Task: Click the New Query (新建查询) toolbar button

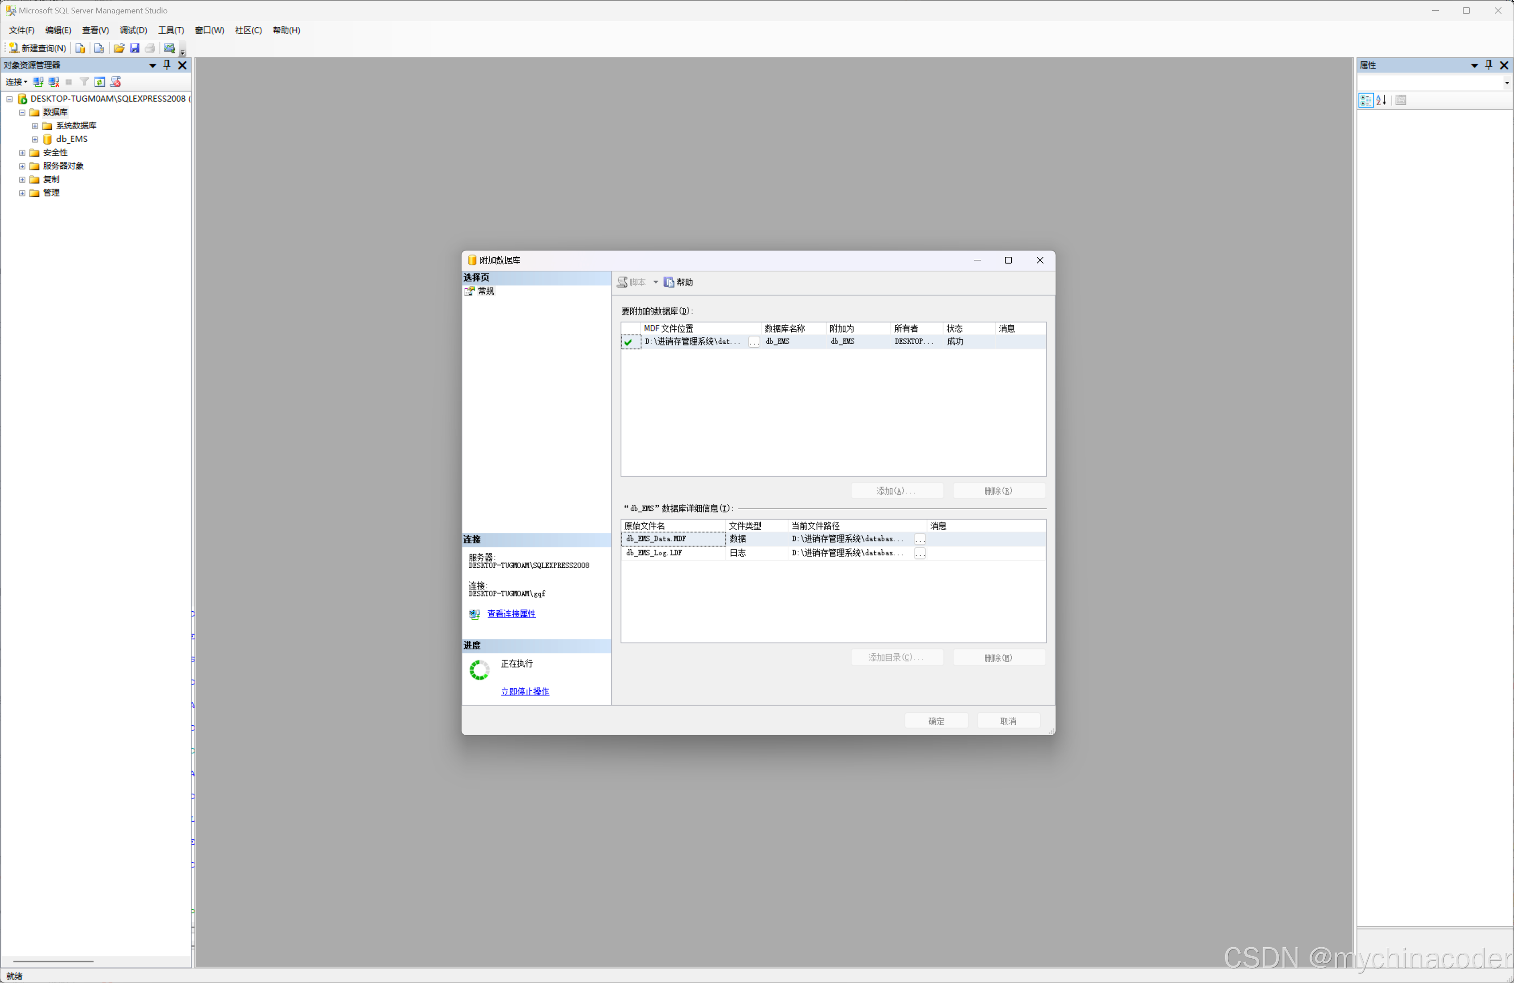Action: [x=38, y=48]
